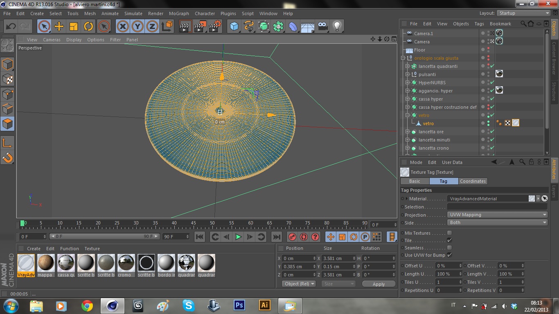Open the Projection dropdown showing UVW Mapping
559x314 pixels.
pyautogui.click(x=497, y=215)
